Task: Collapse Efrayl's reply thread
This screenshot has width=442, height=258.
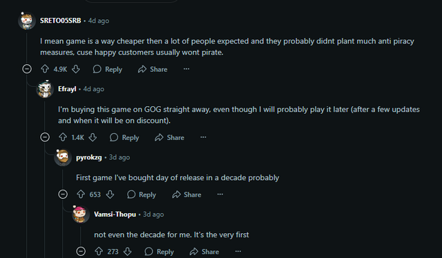Action: click(x=45, y=137)
